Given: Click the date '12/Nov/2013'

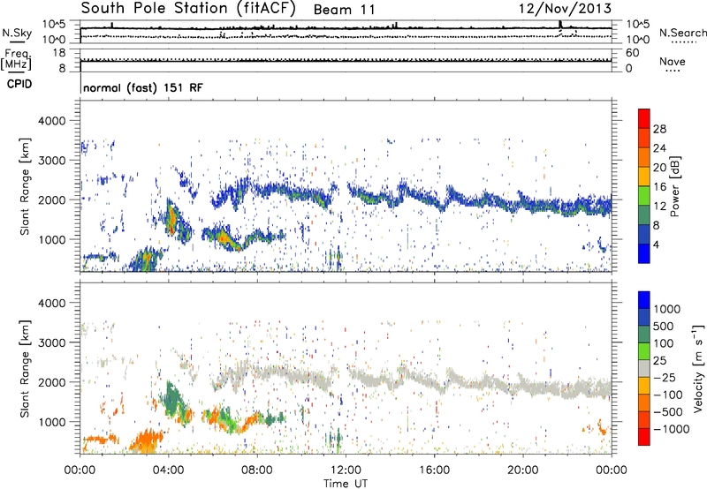Looking at the screenshot, I should (x=565, y=9).
